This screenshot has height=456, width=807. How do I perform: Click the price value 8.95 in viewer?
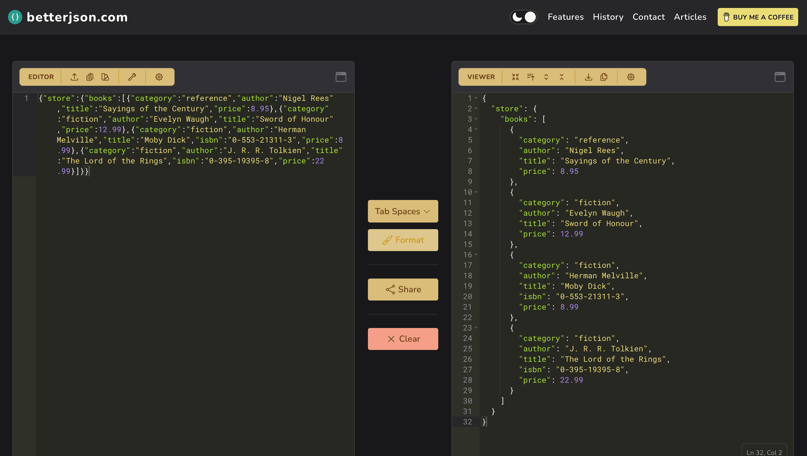(569, 171)
